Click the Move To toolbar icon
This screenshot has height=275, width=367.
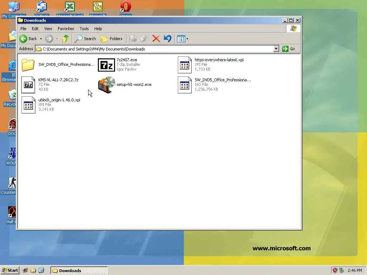pos(133,39)
